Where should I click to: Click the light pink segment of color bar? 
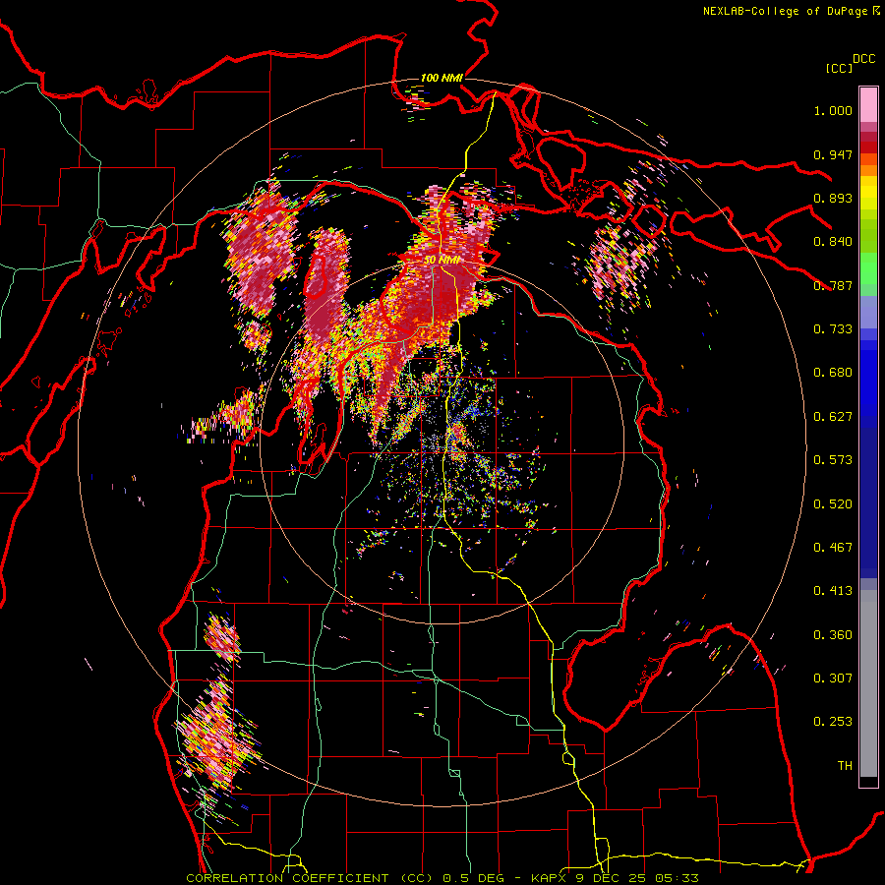tap(868, 104)
